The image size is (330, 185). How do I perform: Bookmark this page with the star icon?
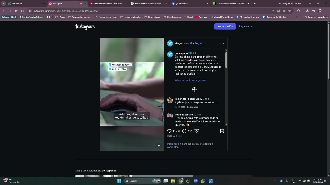click(290, 11)
